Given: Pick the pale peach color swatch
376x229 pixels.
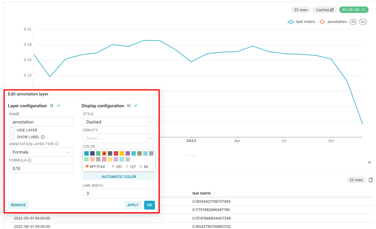Looking at the screenshot, I should point(92,159).
